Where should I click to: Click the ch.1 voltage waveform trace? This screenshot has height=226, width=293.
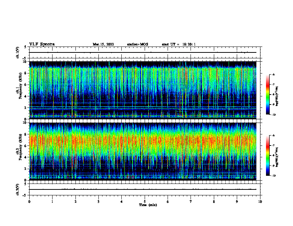143,52
